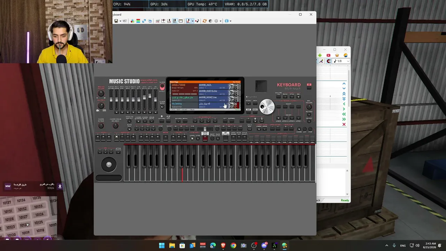
Task: Click the double blue down chevron
Action: point(344,99)
